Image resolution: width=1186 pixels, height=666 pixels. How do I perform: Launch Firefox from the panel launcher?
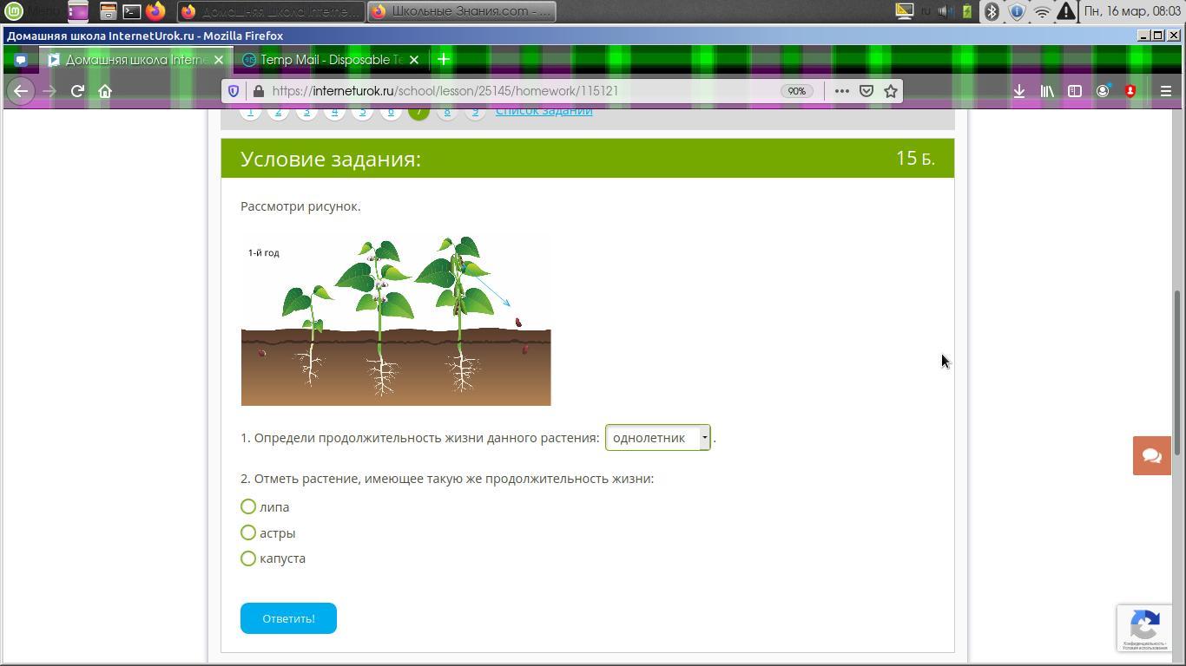pyautogui.click(x=155, y=11)
